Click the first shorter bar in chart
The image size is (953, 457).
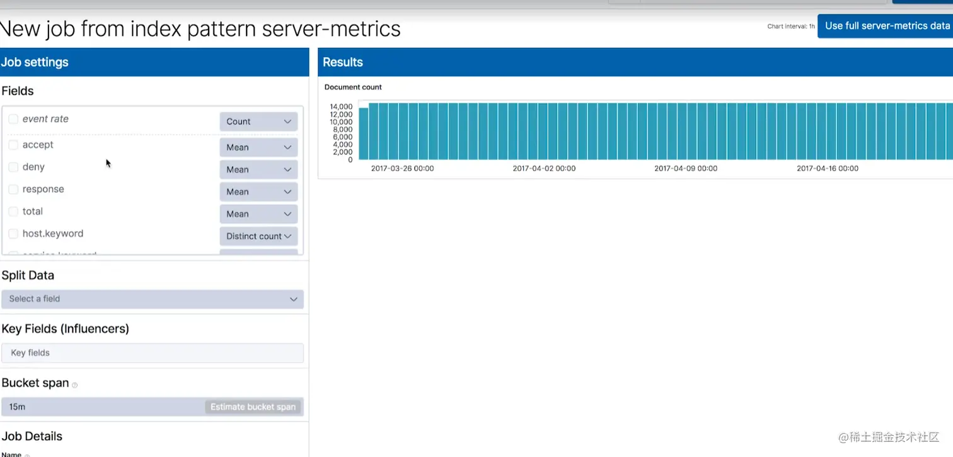pyautogui.click(x=364, y=133)
